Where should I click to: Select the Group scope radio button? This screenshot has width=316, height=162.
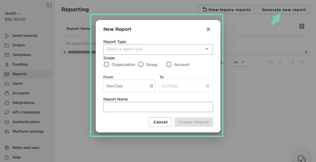[141, 64]
